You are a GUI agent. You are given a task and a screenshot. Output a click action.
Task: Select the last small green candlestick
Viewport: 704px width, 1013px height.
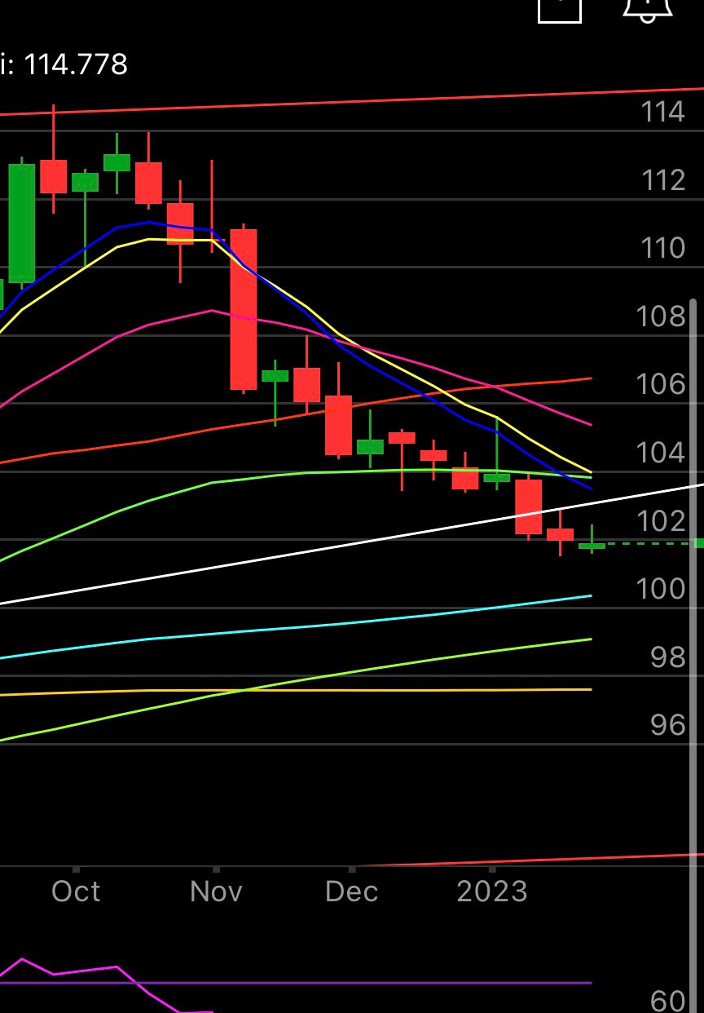pyautogui.click(x=592, y=545)
